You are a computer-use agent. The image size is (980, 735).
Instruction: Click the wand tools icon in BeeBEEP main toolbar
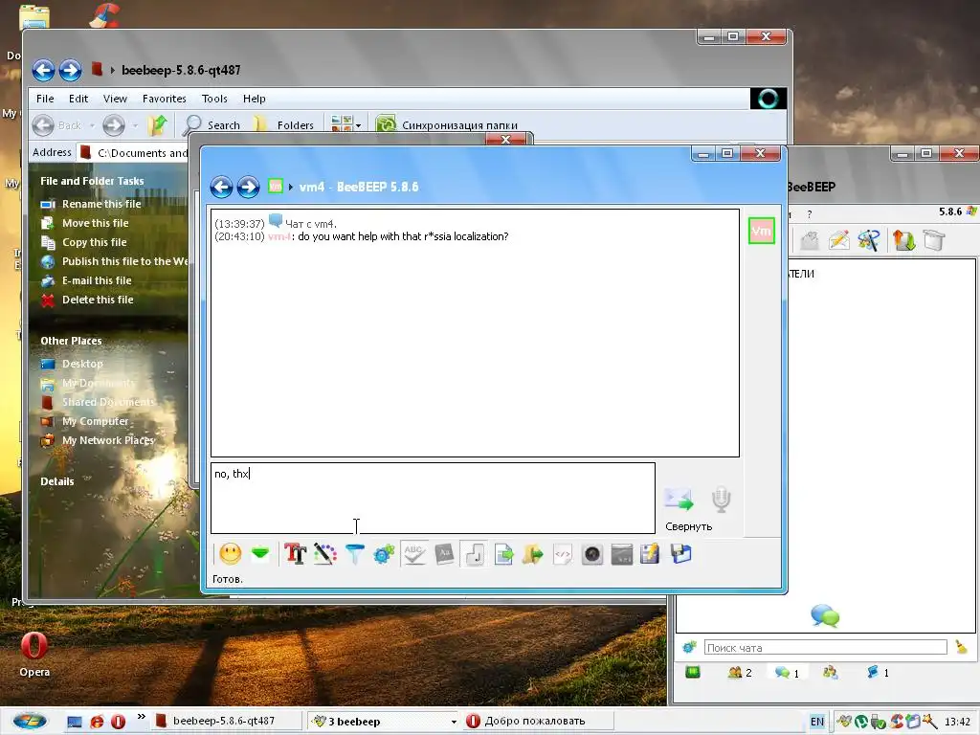[x=868, y=240]
